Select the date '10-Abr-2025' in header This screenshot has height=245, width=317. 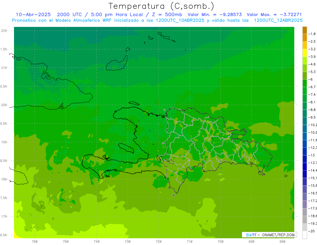33,15
